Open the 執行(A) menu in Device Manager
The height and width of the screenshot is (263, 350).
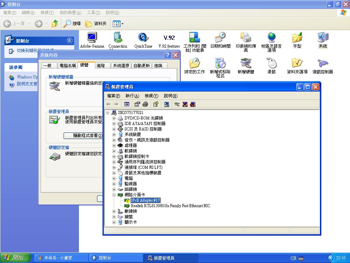pos(132,96)
